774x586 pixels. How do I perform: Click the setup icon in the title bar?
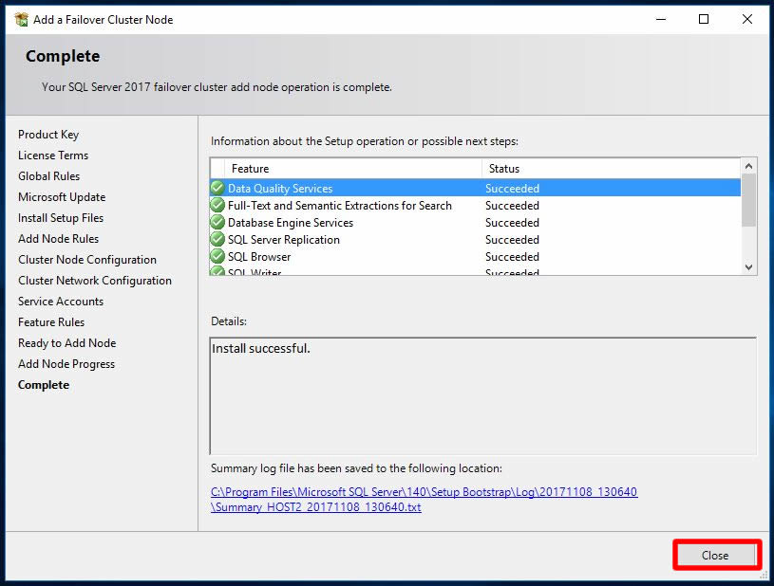coord(20,19)
